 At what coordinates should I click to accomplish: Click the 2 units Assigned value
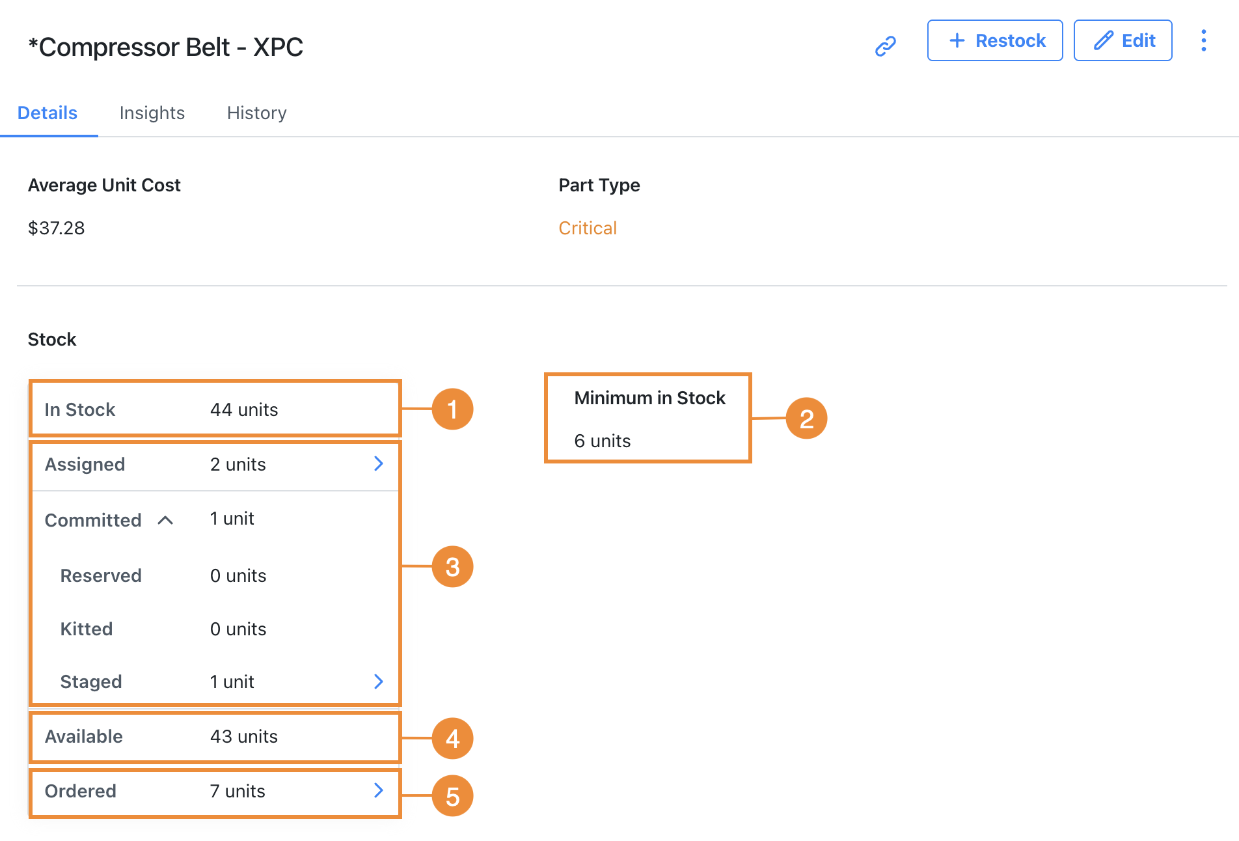(238, 464)
